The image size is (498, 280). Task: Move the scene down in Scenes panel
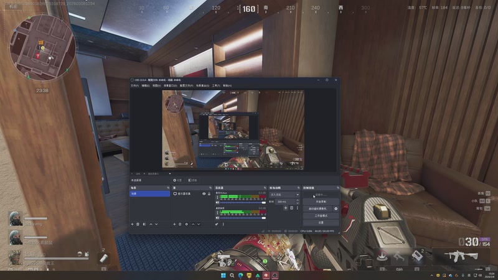156,224
